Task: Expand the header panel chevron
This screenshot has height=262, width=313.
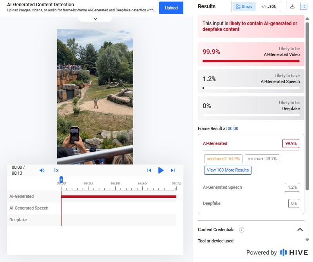Action: (96, 19)
